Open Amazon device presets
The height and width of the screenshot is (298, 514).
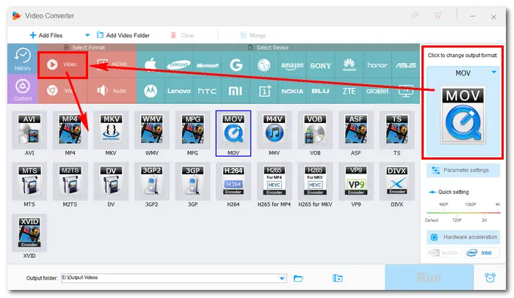tap(292, 64)
